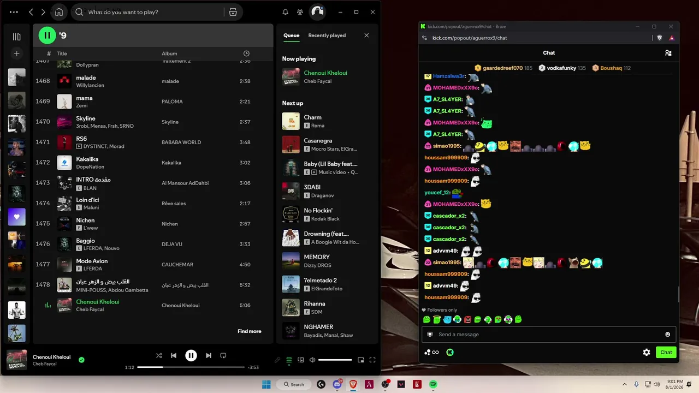The width and height of the screenshot is (699, 393).
Task: Switch to the Queue tab
Action: coord(291,35)
